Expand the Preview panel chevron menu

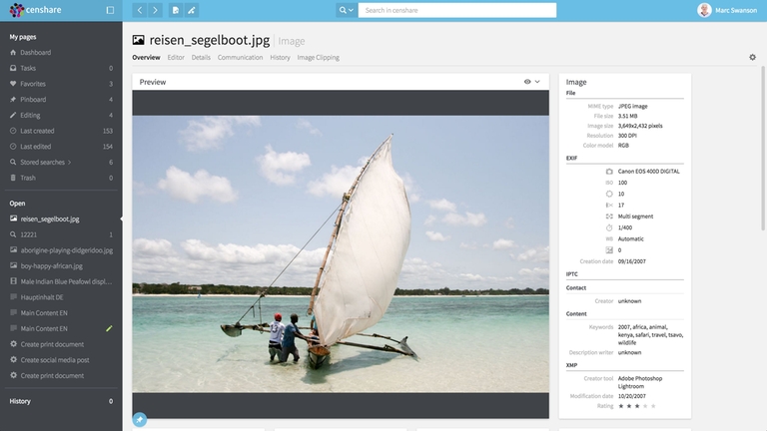(537, 82)
